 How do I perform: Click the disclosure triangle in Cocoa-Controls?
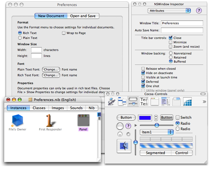[x=136, y=126]
